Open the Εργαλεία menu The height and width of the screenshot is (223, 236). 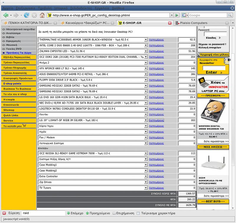[x=102, y=8]
